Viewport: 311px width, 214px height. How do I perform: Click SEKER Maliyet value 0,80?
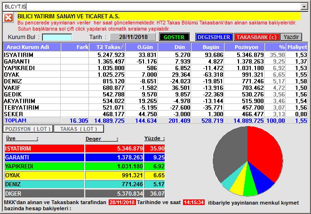tap(301, 114)
